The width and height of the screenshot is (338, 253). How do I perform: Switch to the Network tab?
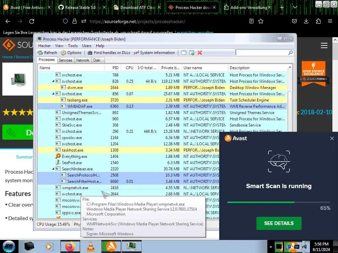[x=83, y=60]
